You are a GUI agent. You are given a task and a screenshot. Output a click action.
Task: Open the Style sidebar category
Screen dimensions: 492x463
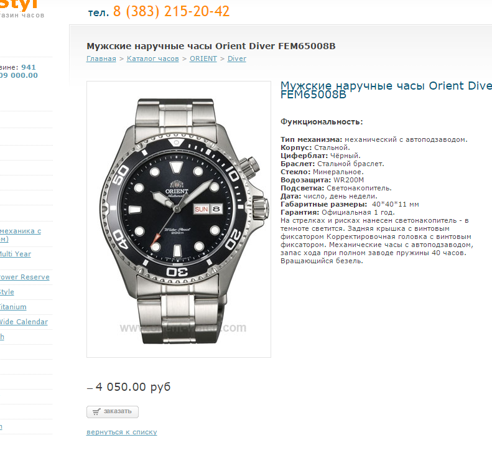[7, 292]
